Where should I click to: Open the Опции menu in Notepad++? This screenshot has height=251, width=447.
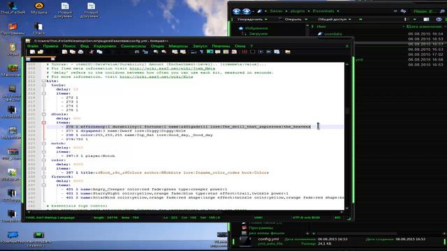(157, 46)
